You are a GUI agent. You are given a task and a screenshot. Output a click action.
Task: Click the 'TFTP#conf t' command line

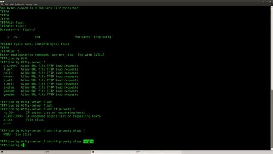(x=9, y=51)
